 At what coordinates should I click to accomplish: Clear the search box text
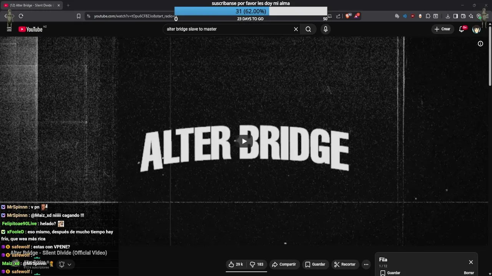296,29
